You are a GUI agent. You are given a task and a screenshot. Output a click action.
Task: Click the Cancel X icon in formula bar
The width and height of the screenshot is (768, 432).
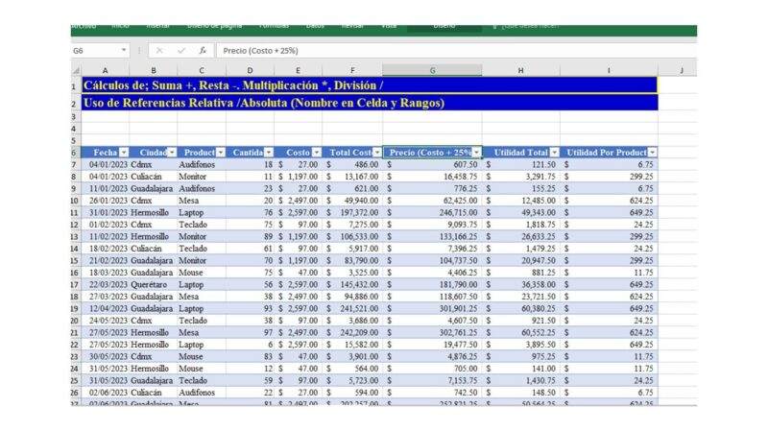(x=159, y=51)
